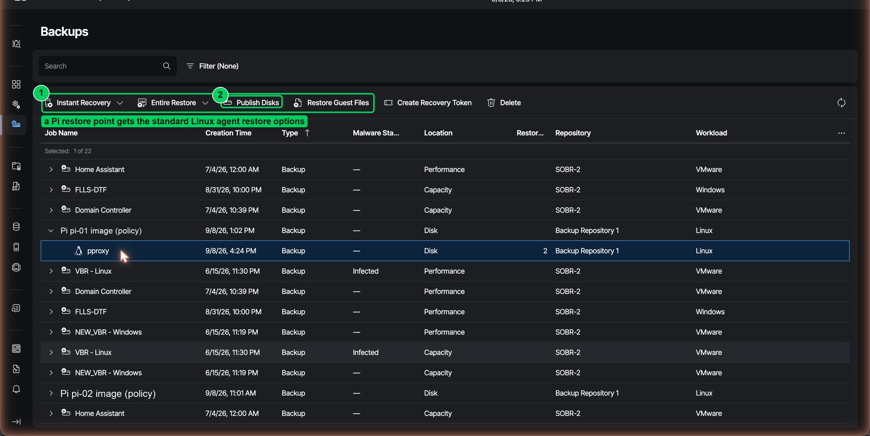This screenshot has height=436, width=870.
Task: Click the backup icon beside NEW_VBR - Windows Performance row
Action: point(66,331)
